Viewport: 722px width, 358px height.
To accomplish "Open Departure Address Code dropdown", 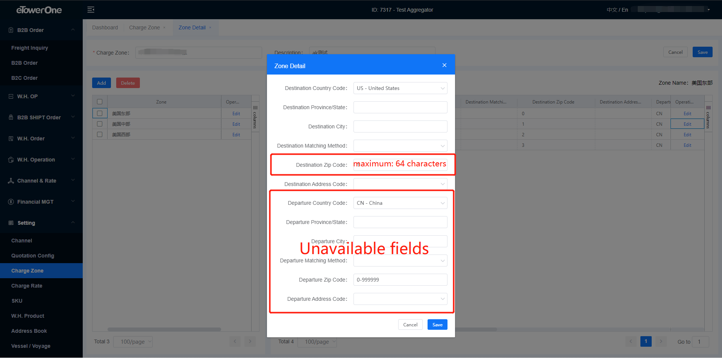I will tap(400, 299).
